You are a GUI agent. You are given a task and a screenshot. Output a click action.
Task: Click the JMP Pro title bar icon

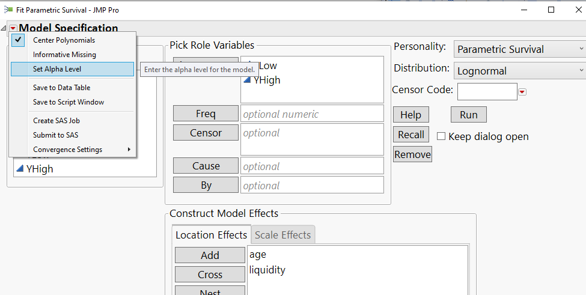click(8, 10)
